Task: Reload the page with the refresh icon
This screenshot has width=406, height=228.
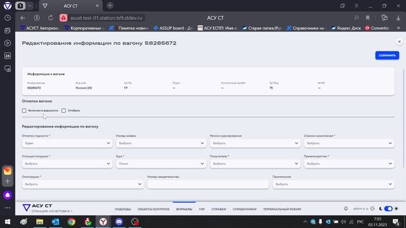Action: pyautogui.click(x=51, y=18)
